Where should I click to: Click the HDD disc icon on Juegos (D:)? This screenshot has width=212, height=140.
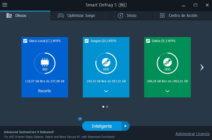click(x=106, y=62)
